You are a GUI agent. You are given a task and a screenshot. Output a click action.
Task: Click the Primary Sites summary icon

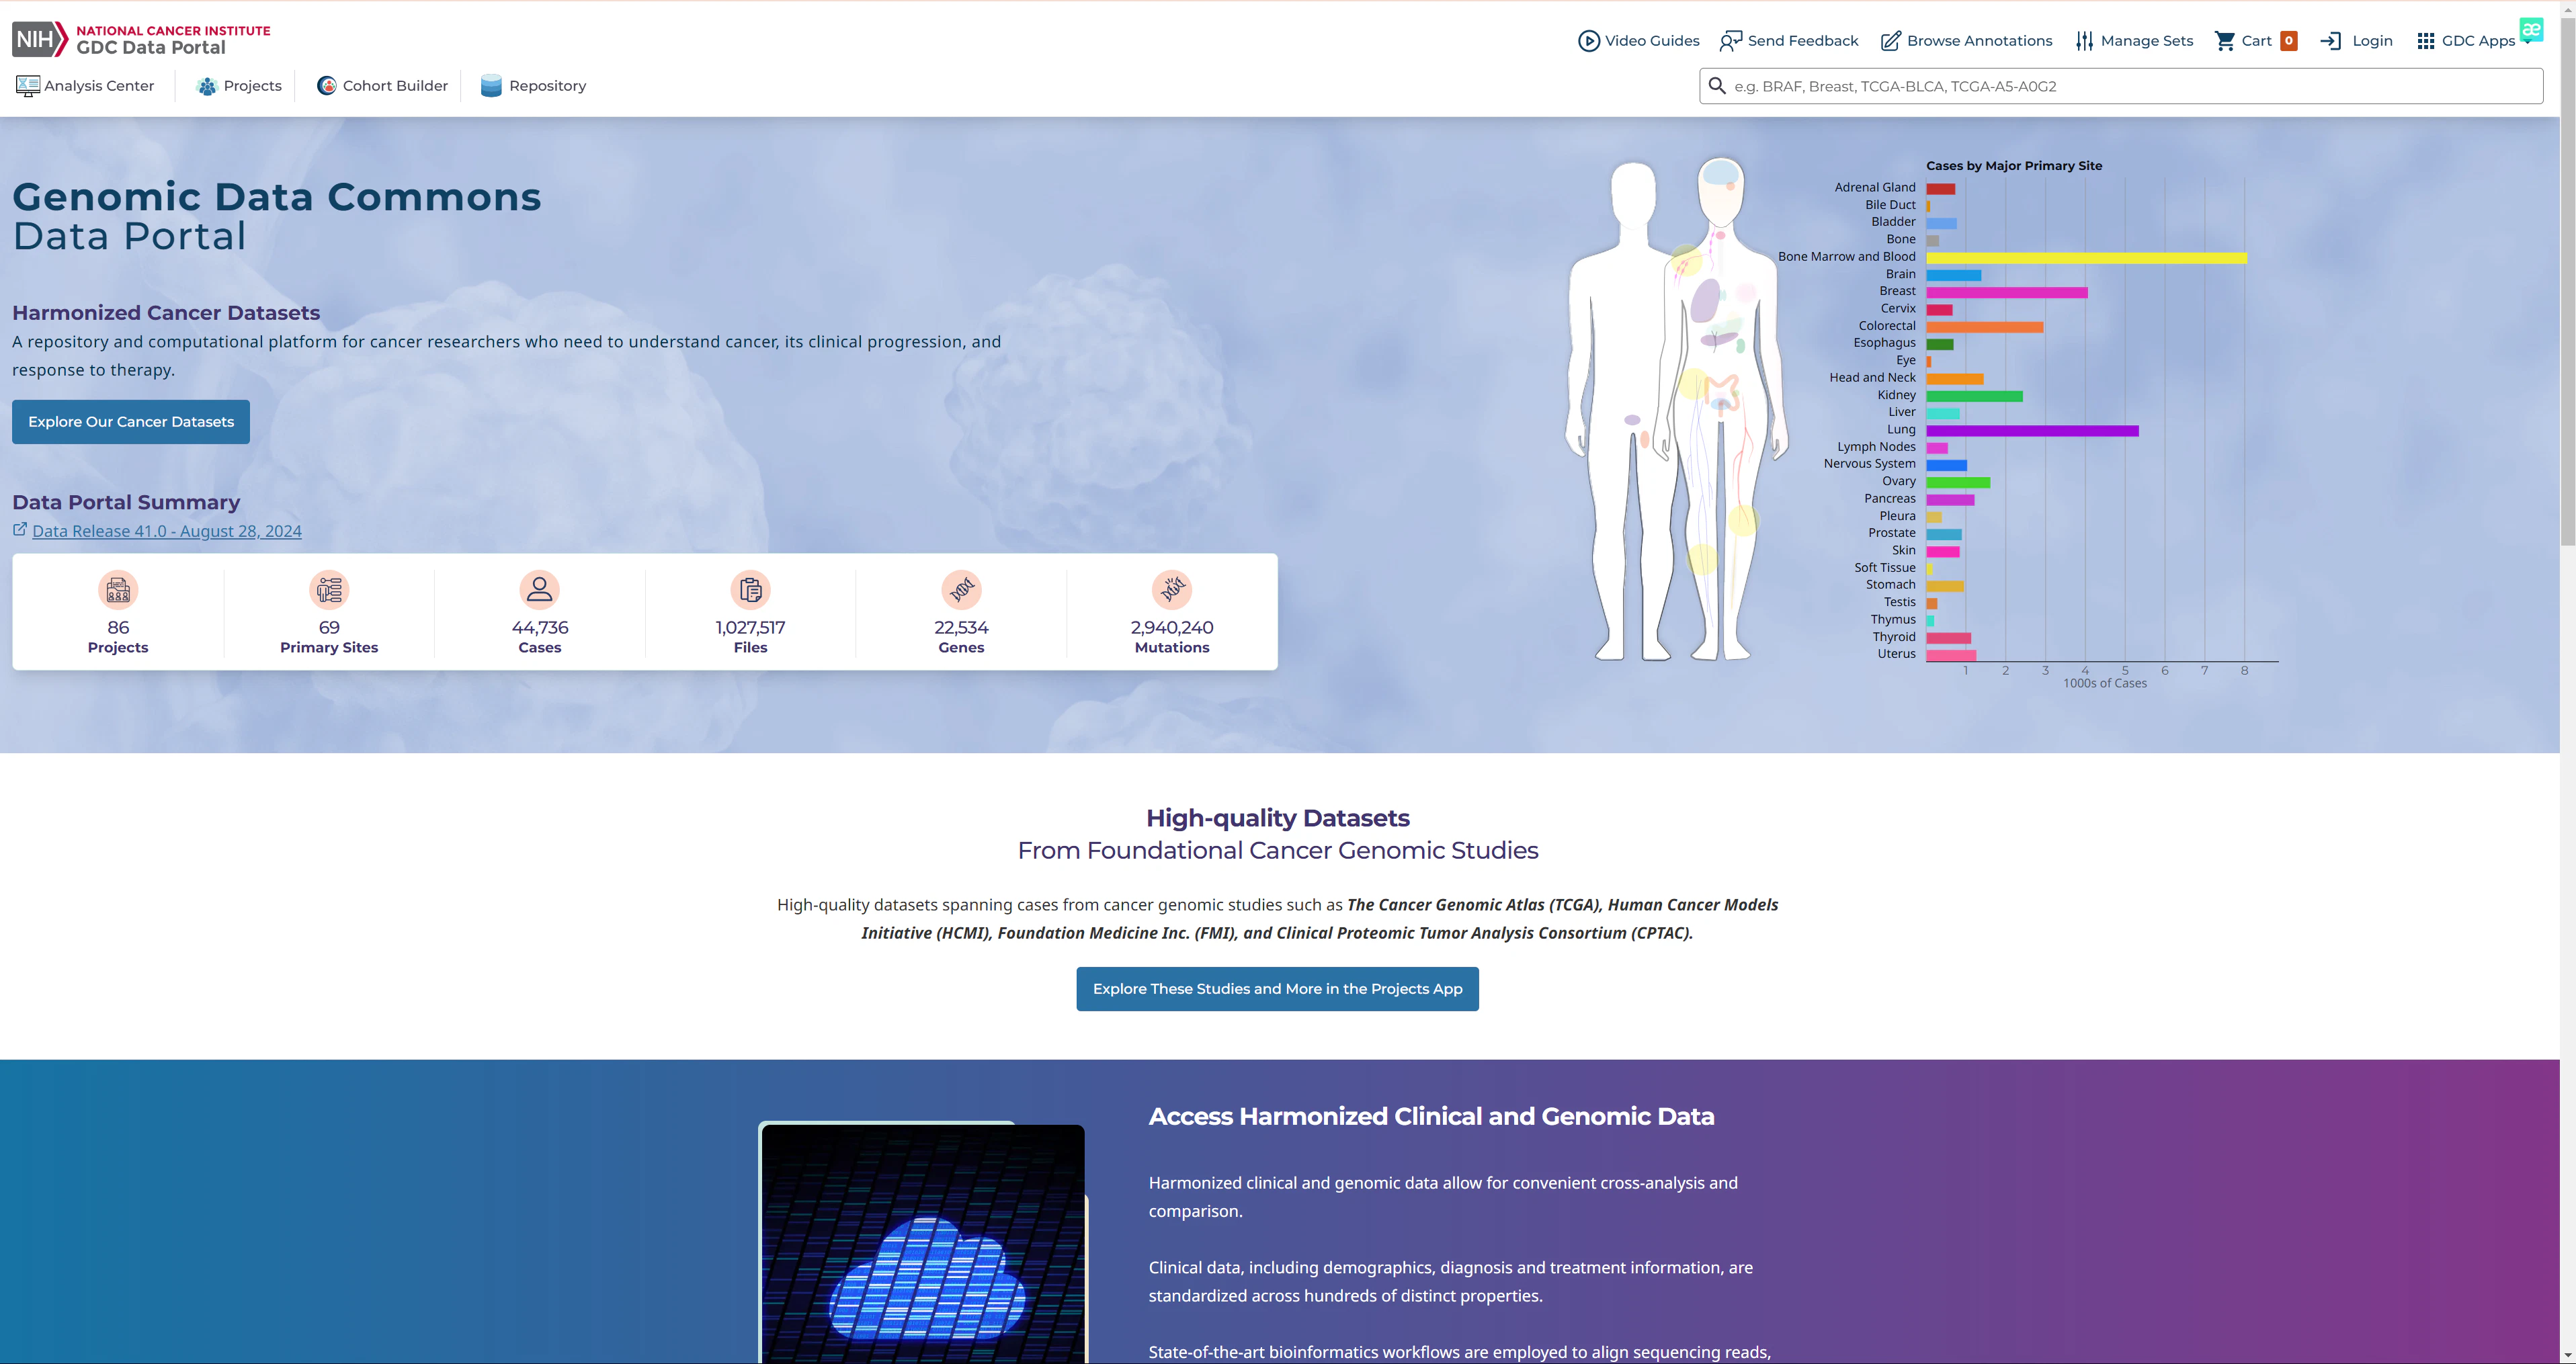click(329, 590)
